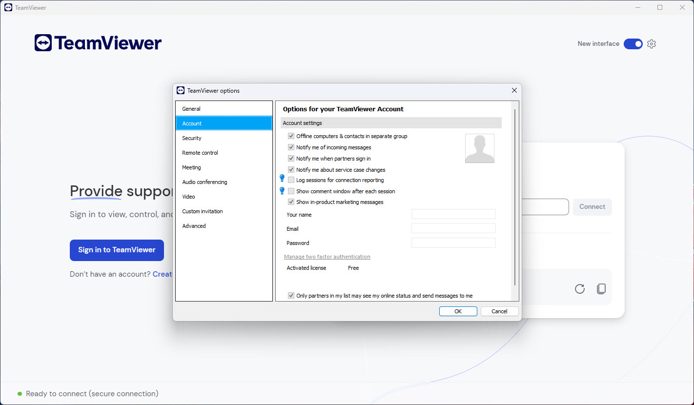Uncheck Offline computers & contacts in separate group

coord(291,136)
